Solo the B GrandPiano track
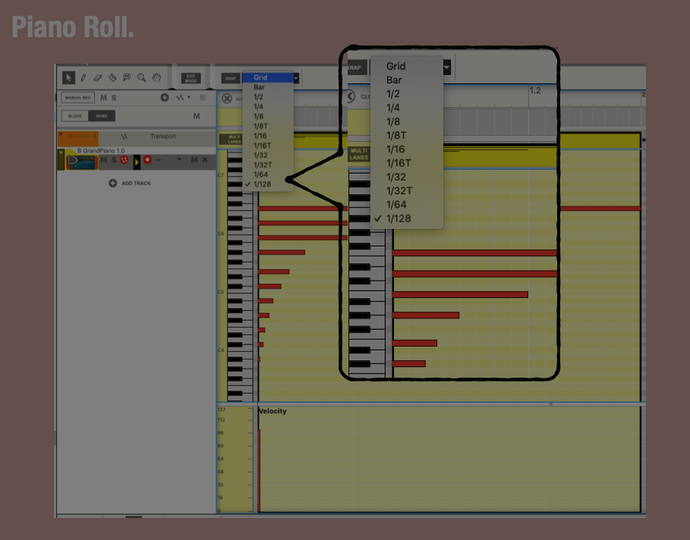Image resolution: width=690 pixels, height=540 pixels. click(114, 160)
